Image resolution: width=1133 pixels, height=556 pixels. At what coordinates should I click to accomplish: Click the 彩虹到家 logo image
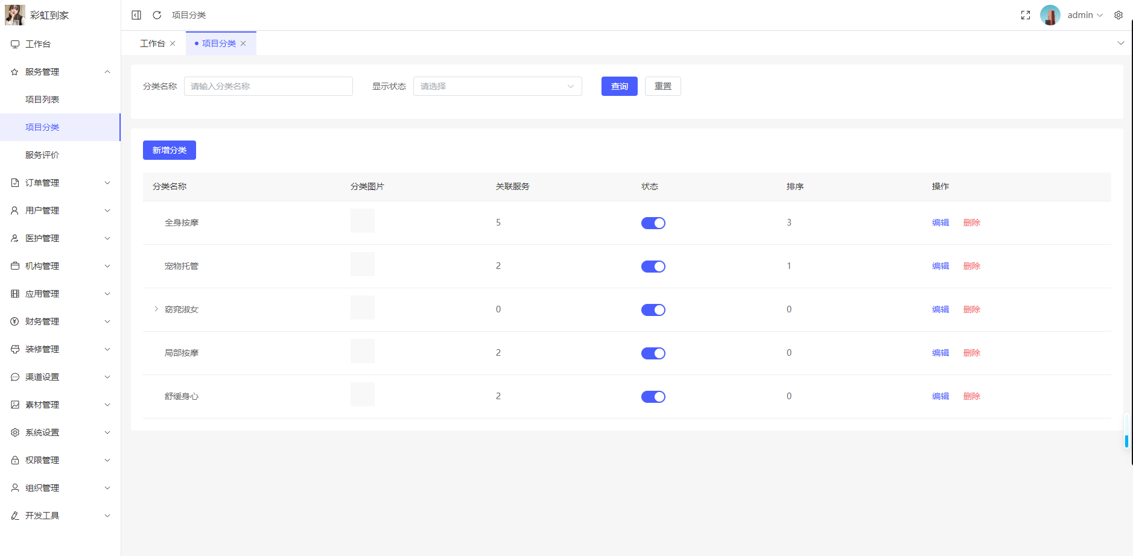pos(14,15)
